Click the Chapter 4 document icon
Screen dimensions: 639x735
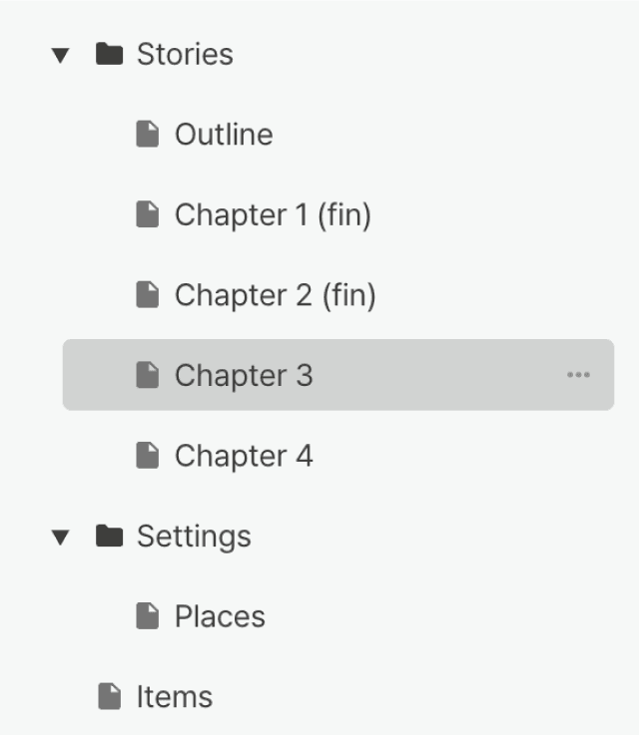[x=148, y=456]
